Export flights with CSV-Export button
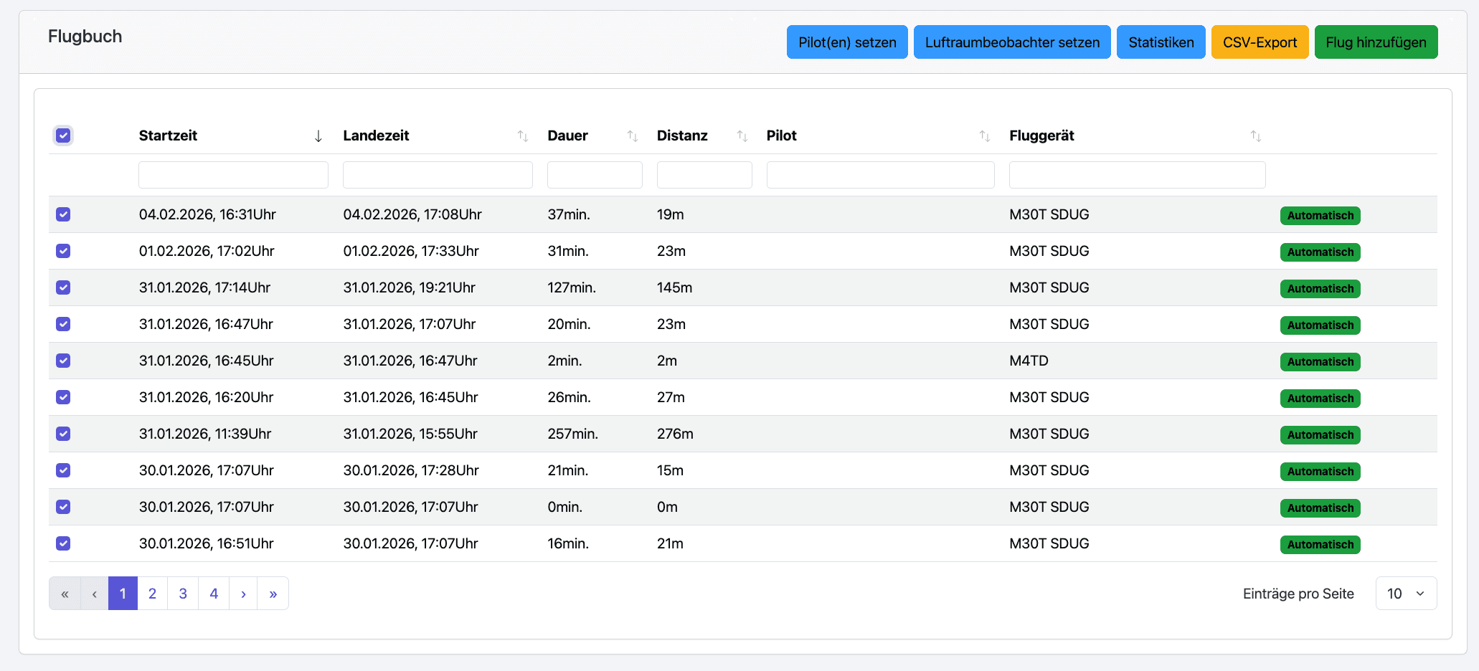The width and height of the screenshot is (1479, 671). [x=1259, y=42]
